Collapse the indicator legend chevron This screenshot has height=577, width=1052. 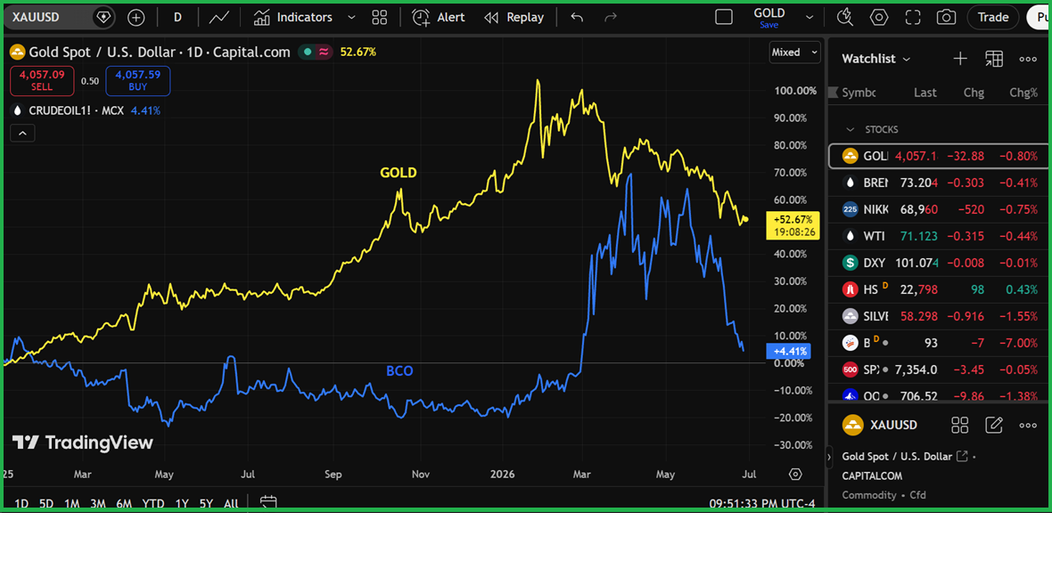[22, 134]
